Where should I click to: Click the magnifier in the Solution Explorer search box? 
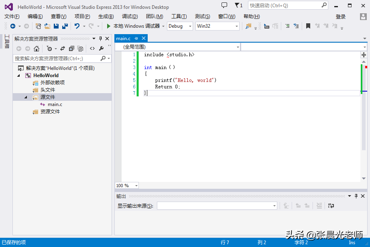(103, 58)
